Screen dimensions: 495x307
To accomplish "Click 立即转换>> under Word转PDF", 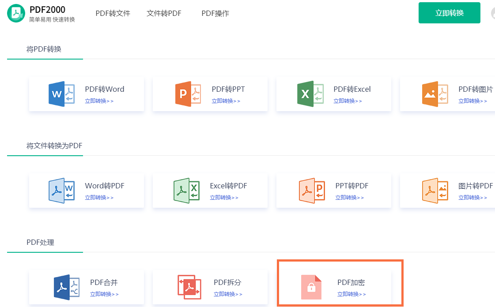I will (99, 198).
